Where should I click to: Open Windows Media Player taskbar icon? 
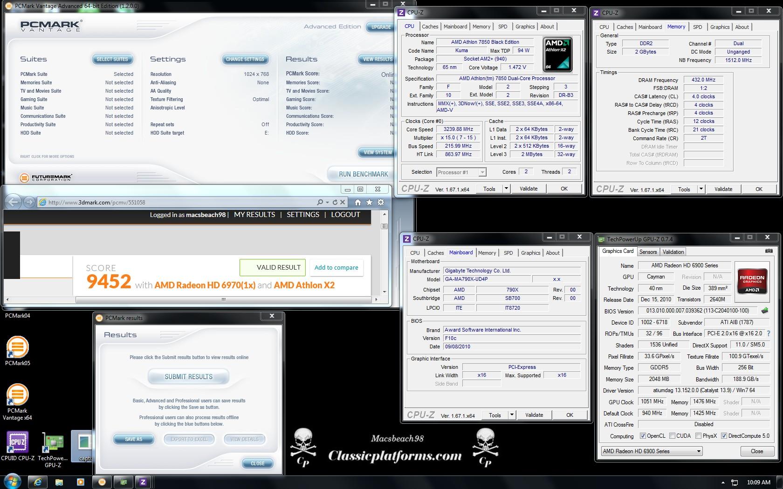click(x=80, y=482)
